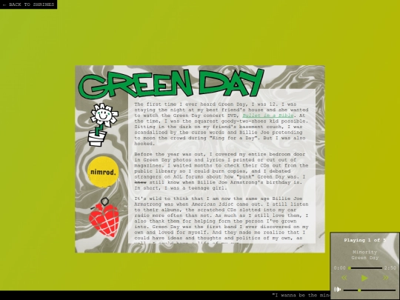Open the Bullet in a Bible link
Screen dimensions: 400x300
pyautogui.click(x=268, y=116)
